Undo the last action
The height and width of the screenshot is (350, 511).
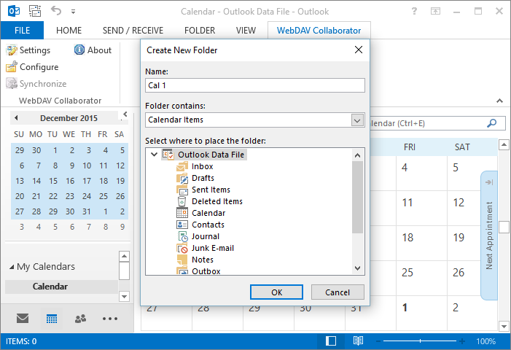click(x=56, y=11)
